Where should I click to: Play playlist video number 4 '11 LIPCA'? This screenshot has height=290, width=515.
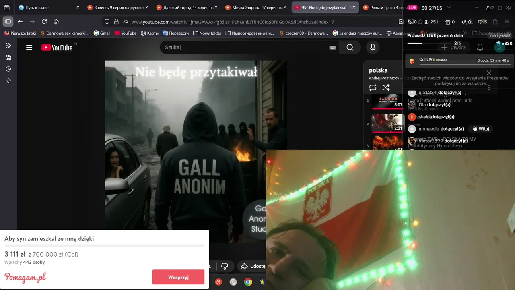pyautogui.click(x=387, y=102)
